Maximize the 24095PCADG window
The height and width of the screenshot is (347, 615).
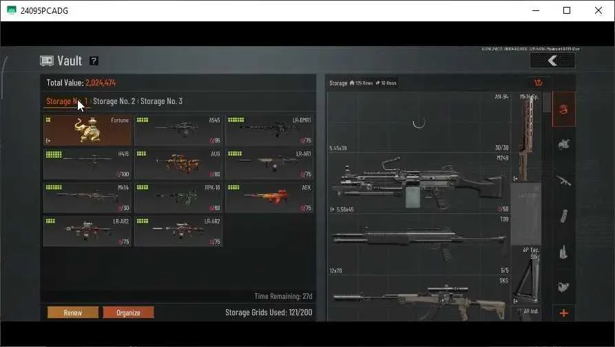pyautogui.click(x=567, y=10)
